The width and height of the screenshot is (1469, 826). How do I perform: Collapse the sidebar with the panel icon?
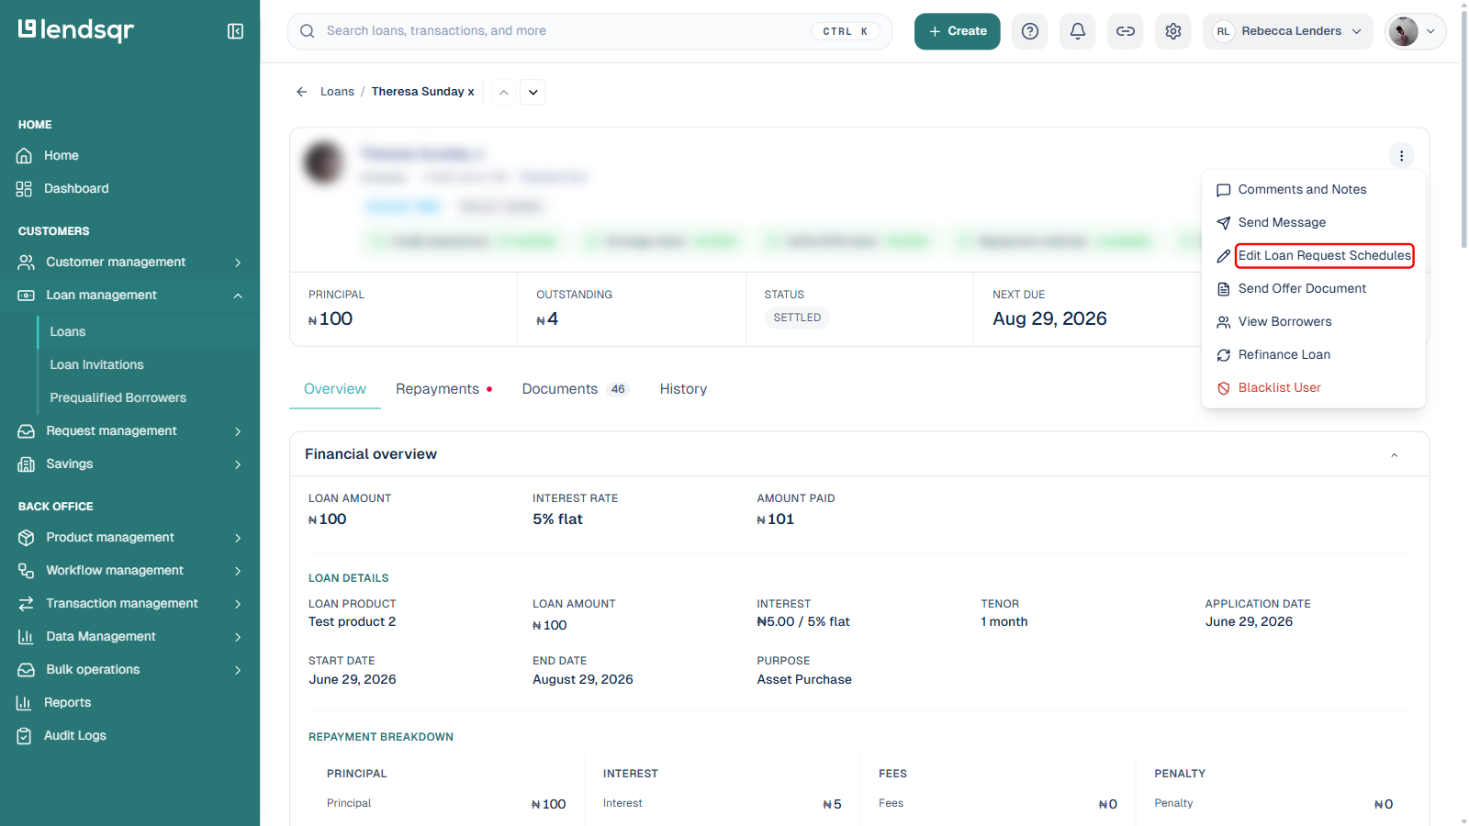(x=235, y=31)
